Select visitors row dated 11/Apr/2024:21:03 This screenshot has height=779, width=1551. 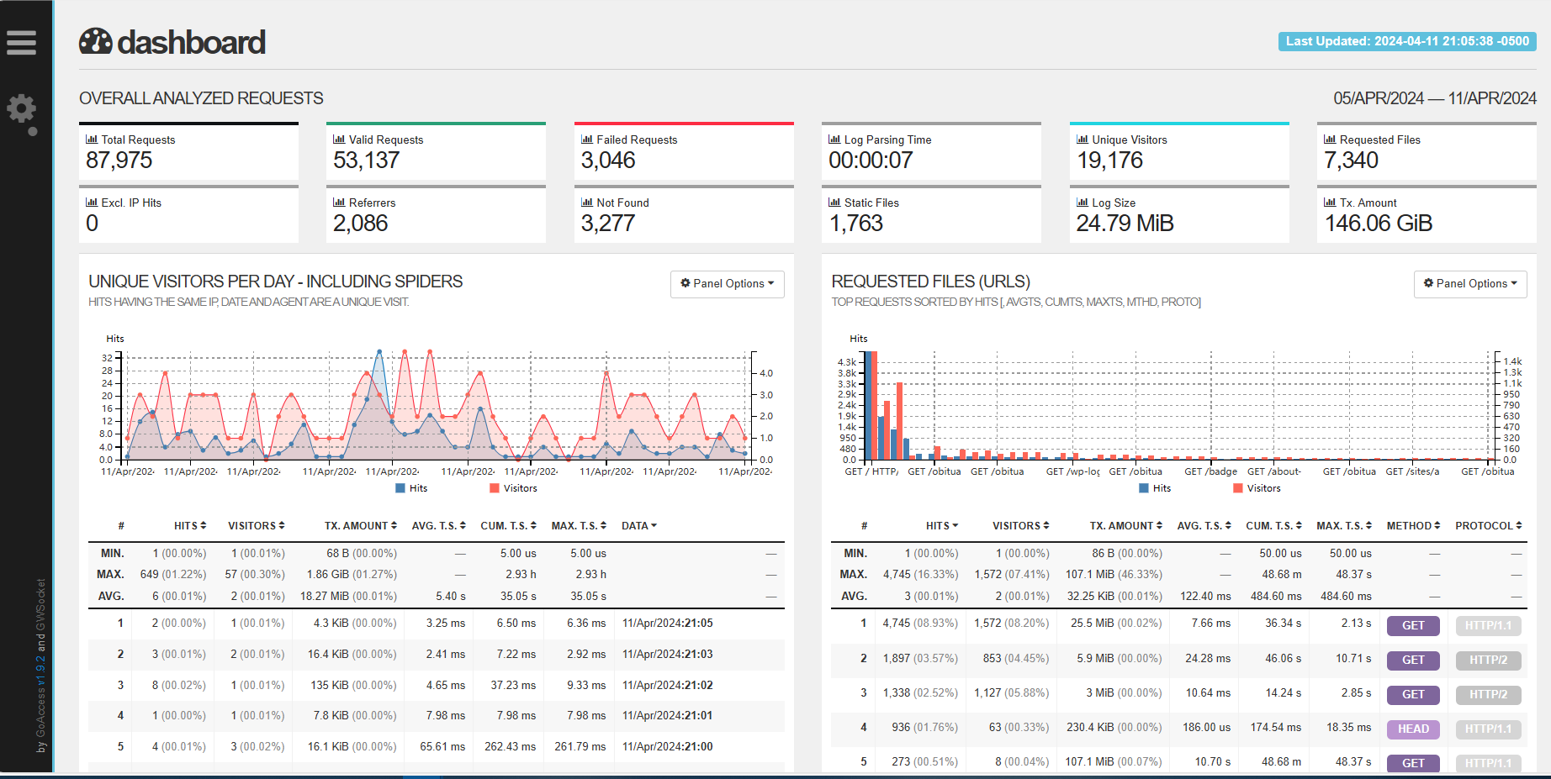pos(437,655)
